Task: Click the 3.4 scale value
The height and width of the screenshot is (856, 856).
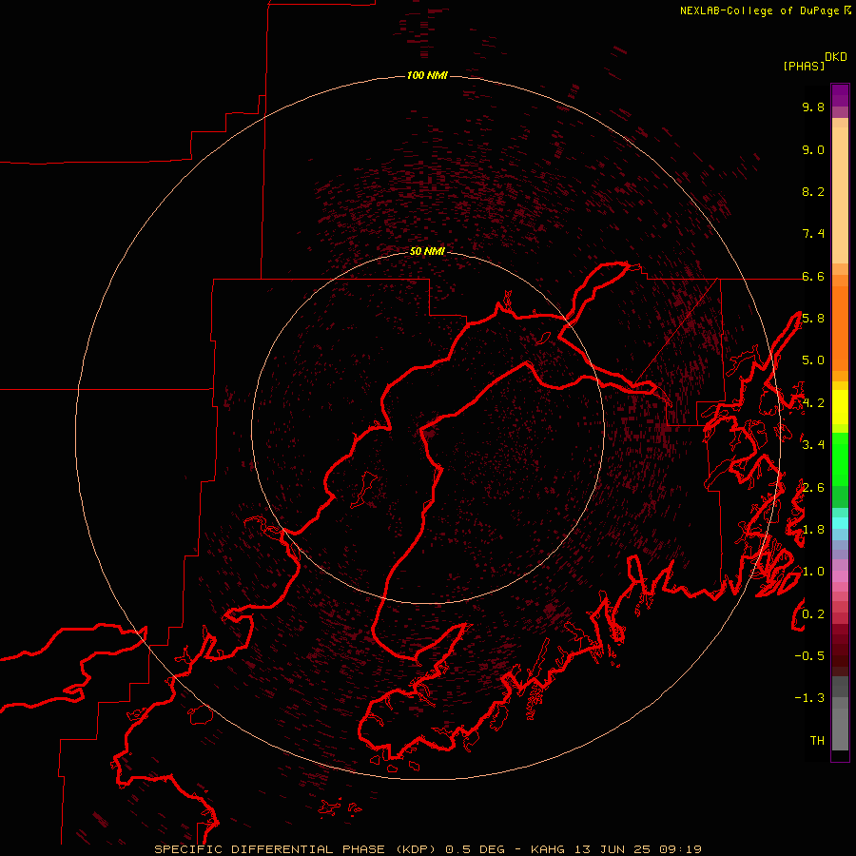Action: click(x=813, y=445)
